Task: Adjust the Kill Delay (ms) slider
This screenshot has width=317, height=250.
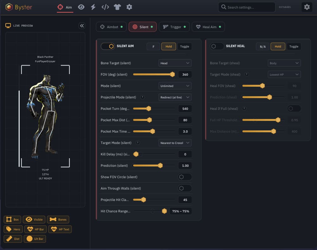Action: (x=154, y=154)
